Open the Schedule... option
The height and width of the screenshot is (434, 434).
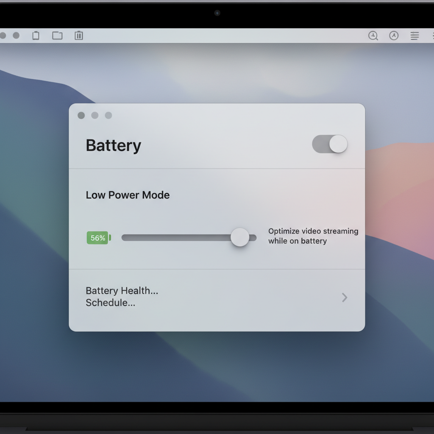pos(110,303)
